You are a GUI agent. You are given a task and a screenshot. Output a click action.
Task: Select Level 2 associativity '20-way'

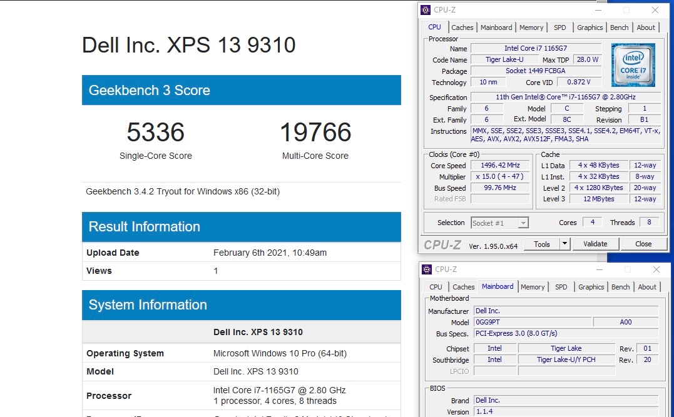(x=645, y=188)
